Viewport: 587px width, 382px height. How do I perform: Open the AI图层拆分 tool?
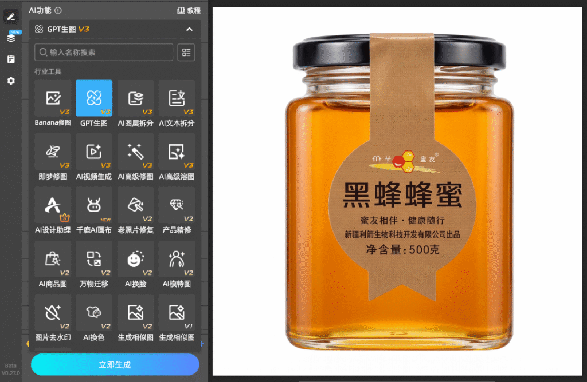(x=135, y=98)
